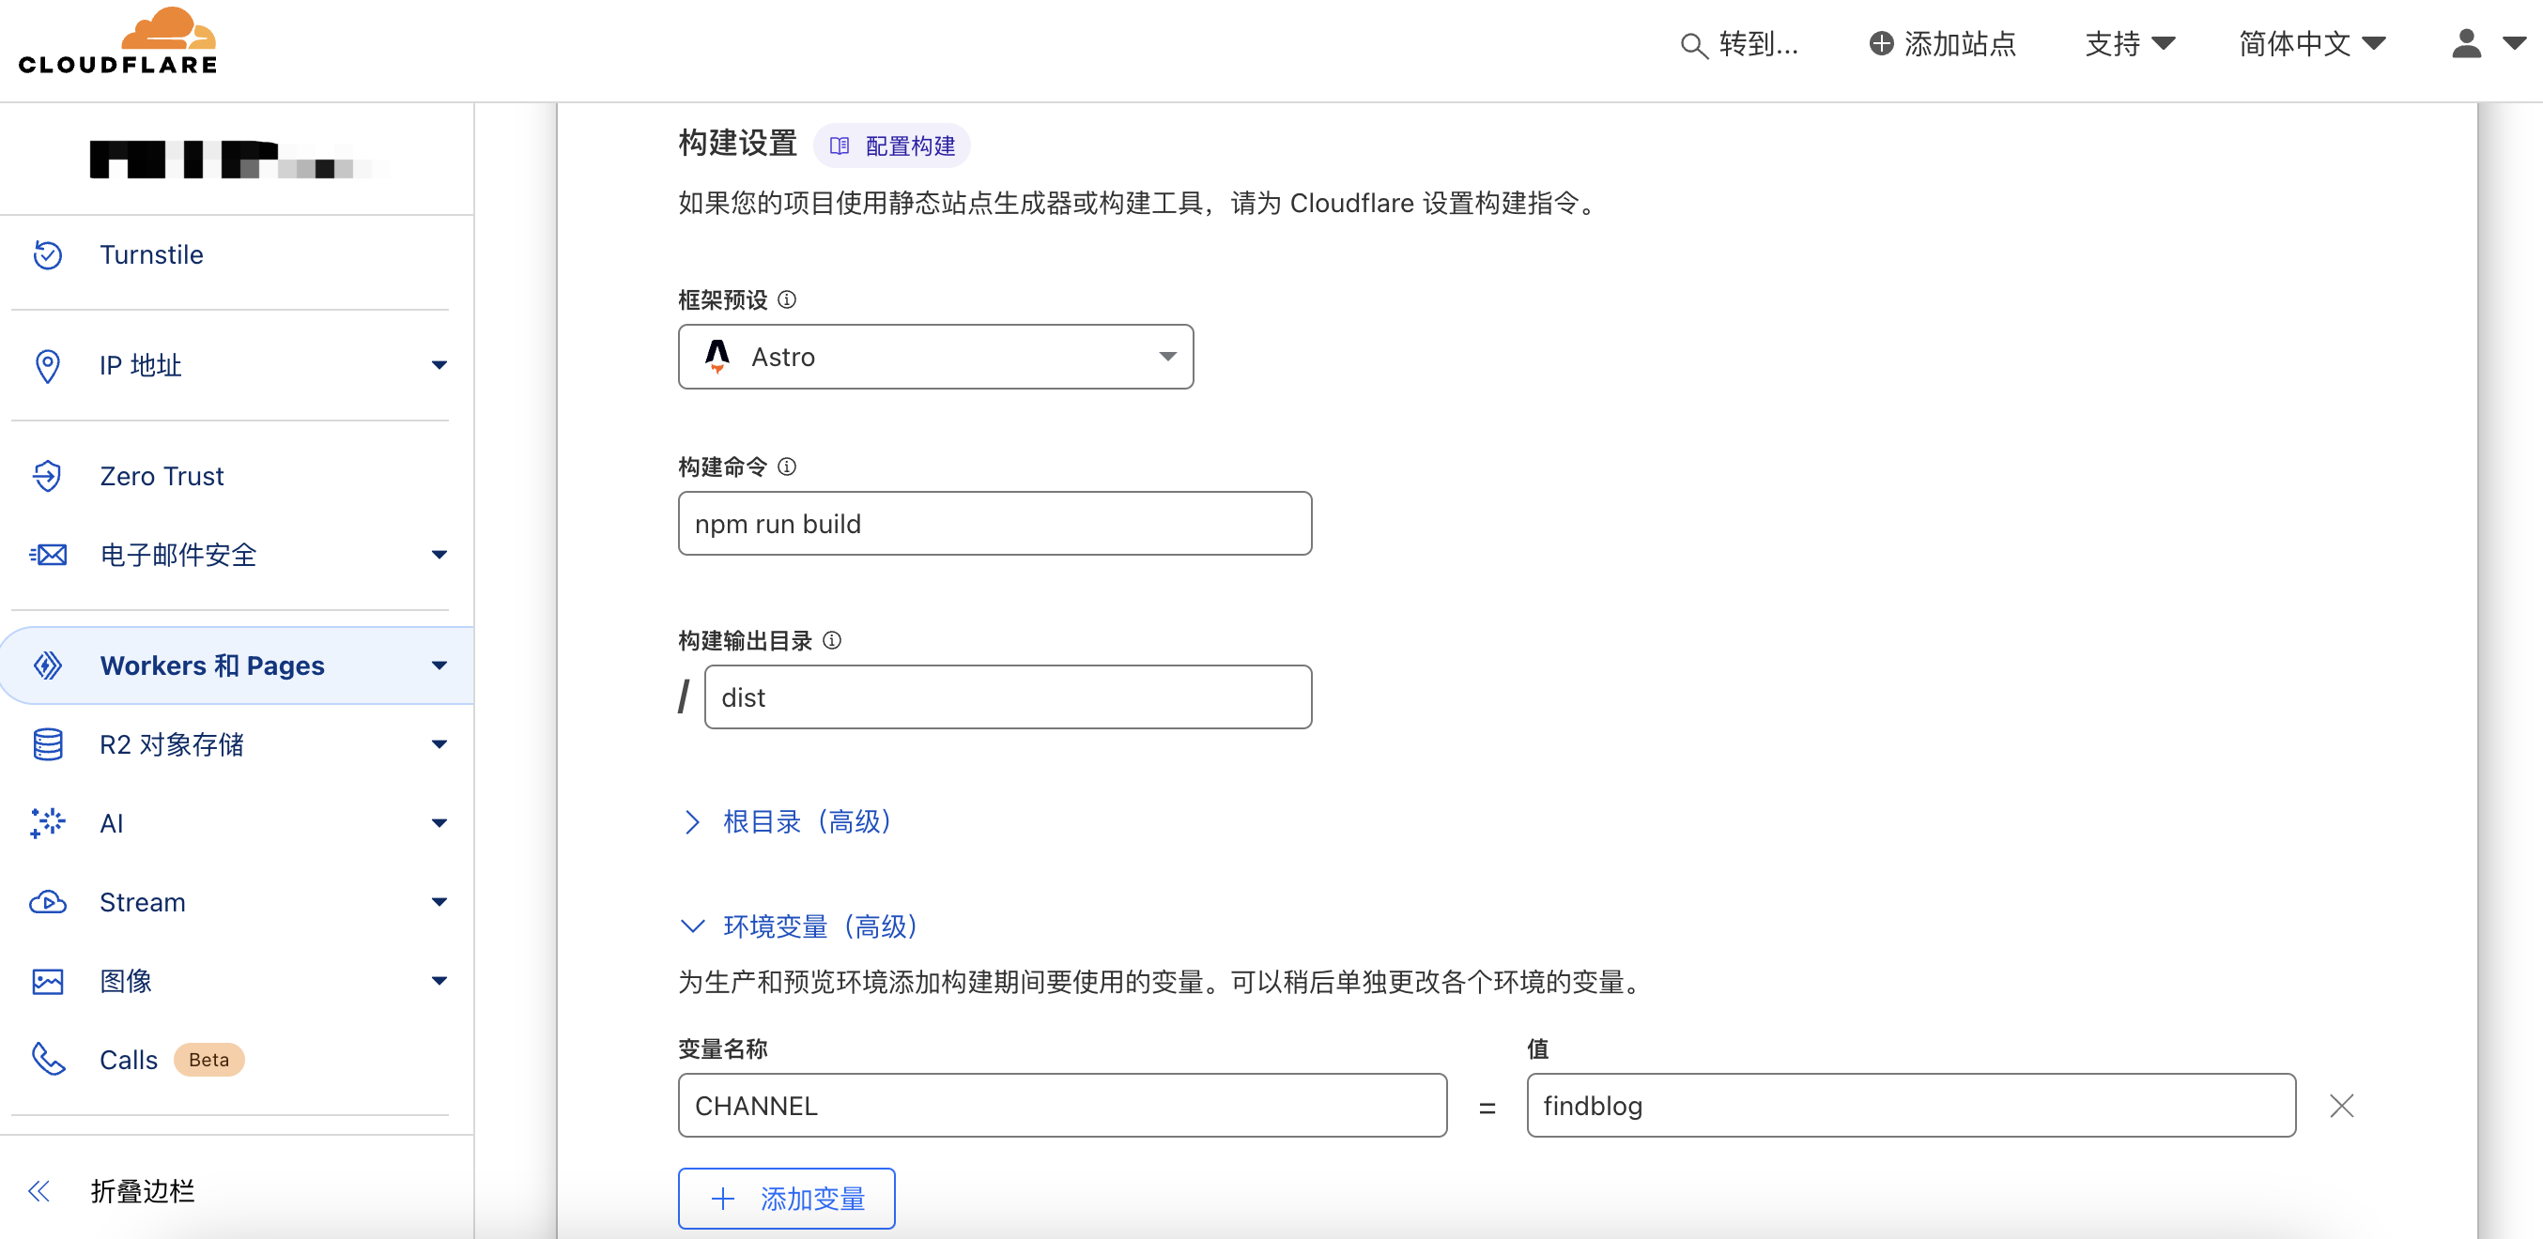
Task: Expand the 图像 sidebar arrow
Action: [x=439, y=981]
